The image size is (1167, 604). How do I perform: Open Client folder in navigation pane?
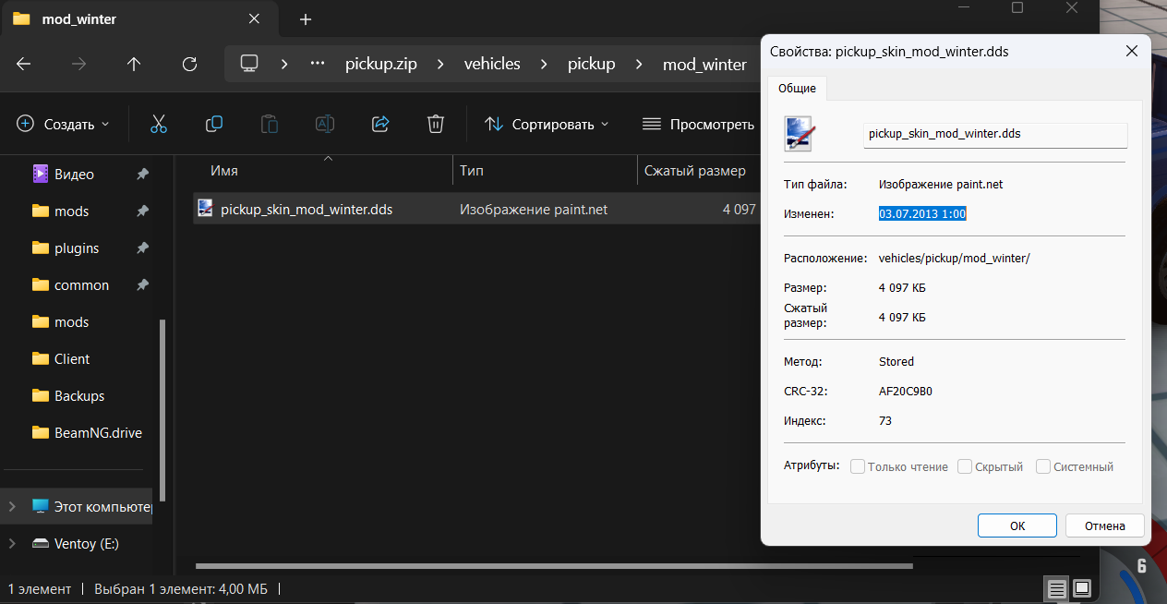pyautogui.click(x=72, y=358)
